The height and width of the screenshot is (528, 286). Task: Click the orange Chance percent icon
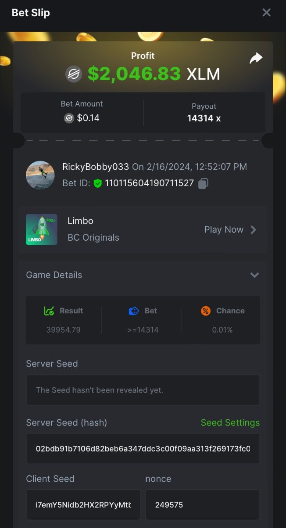coord(206,311)
